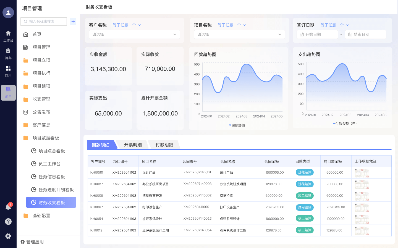Toggle the 回款金额 chart legend
The height and width of the screenshot is (248, 398).
click(x=237, y=125)
